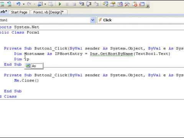Click 'System.Net' in the Imports line
Screen dimensions: 184x138
(x=26, y=27)
